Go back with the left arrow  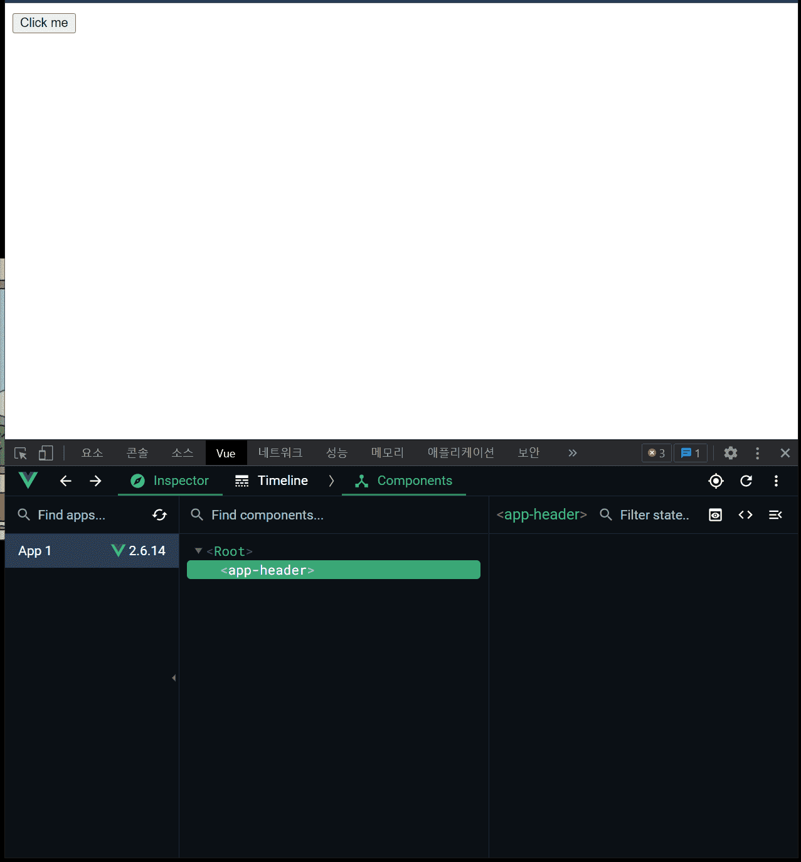click(x=66, y=481)
